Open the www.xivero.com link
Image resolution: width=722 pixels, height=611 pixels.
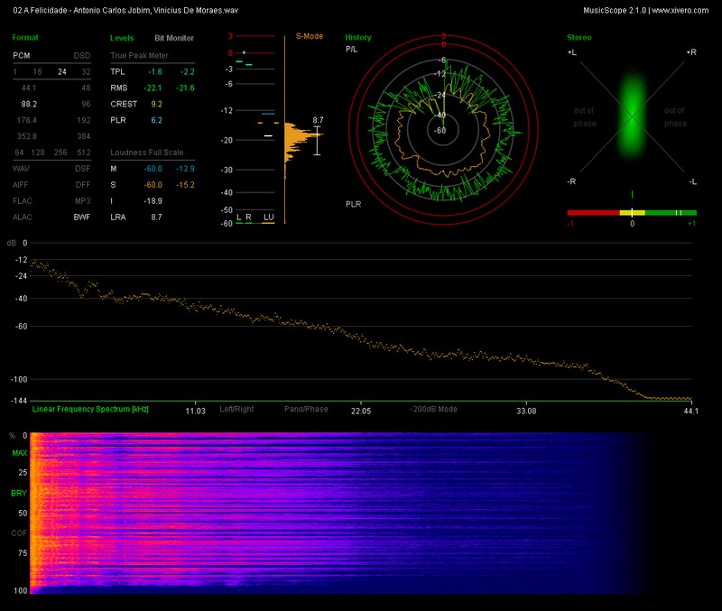tap(680, 10)
